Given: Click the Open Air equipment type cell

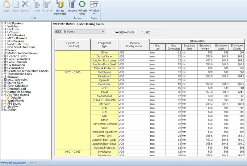Looking at the screenshot, I should coord(104,80).
